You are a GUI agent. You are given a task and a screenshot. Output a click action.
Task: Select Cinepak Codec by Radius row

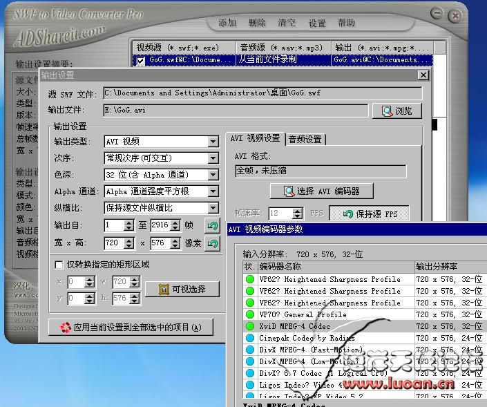click(x=365, y=338)
